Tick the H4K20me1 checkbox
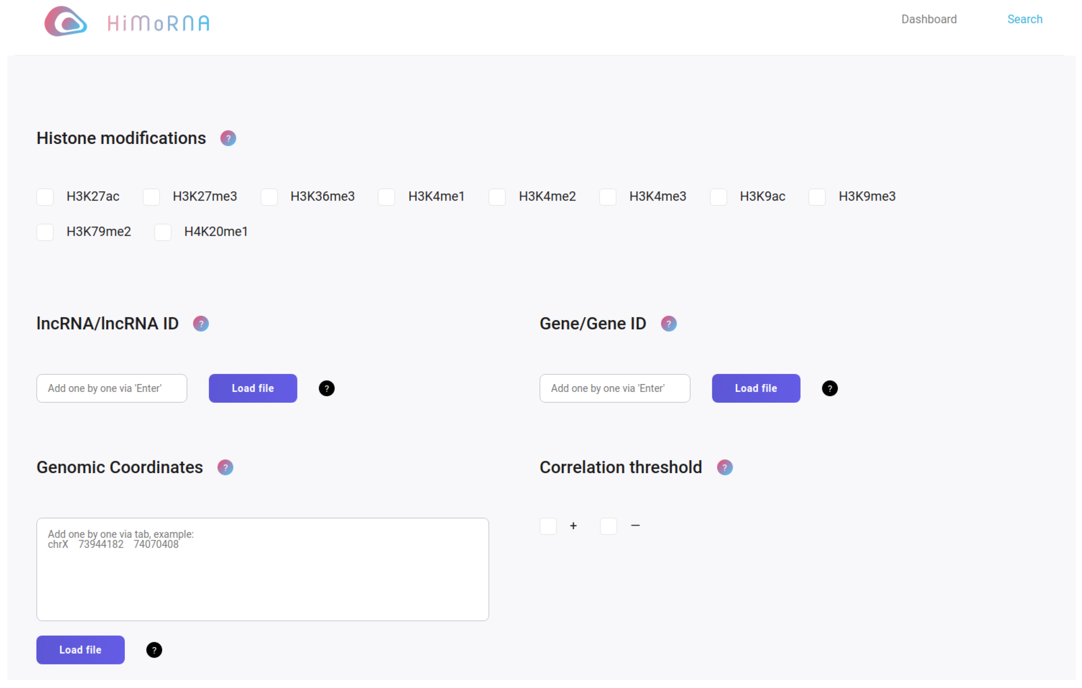This screenshot has height=688, width=1082. click(x=163, y=232)
